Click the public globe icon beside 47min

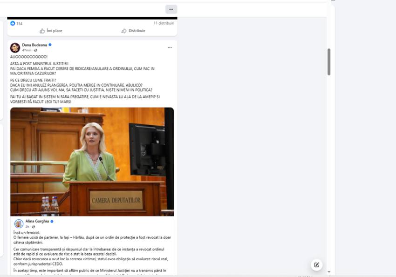(x=35, y=50)
